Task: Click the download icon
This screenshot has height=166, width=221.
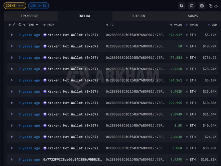Action: pyautogui.click(x=216, y=6)
